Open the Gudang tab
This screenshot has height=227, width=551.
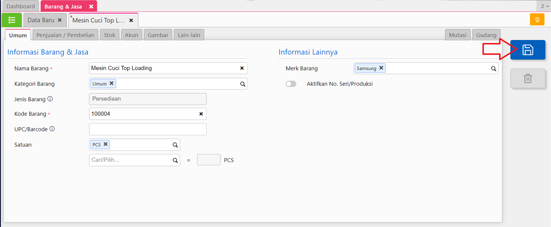[x=486, y=35]
